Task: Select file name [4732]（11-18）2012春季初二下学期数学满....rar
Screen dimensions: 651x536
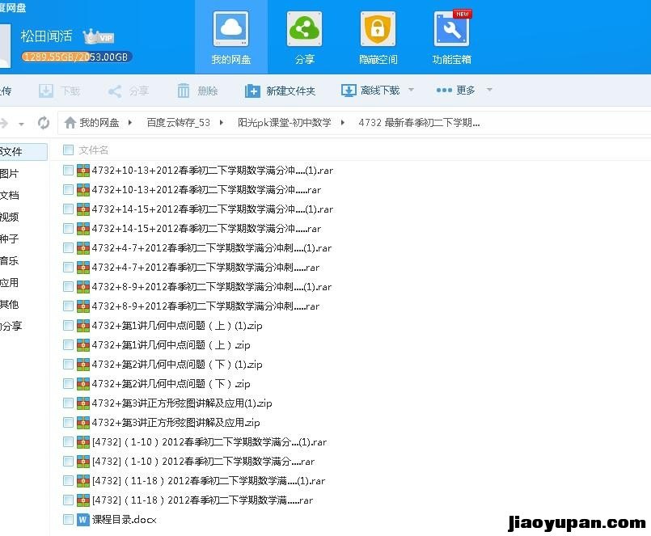Action: (x=202, y=500)
